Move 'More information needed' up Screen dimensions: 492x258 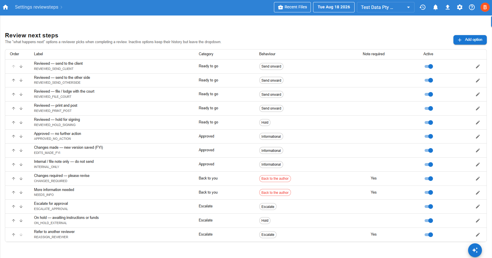pyautogui.click(x=14, y=193)
